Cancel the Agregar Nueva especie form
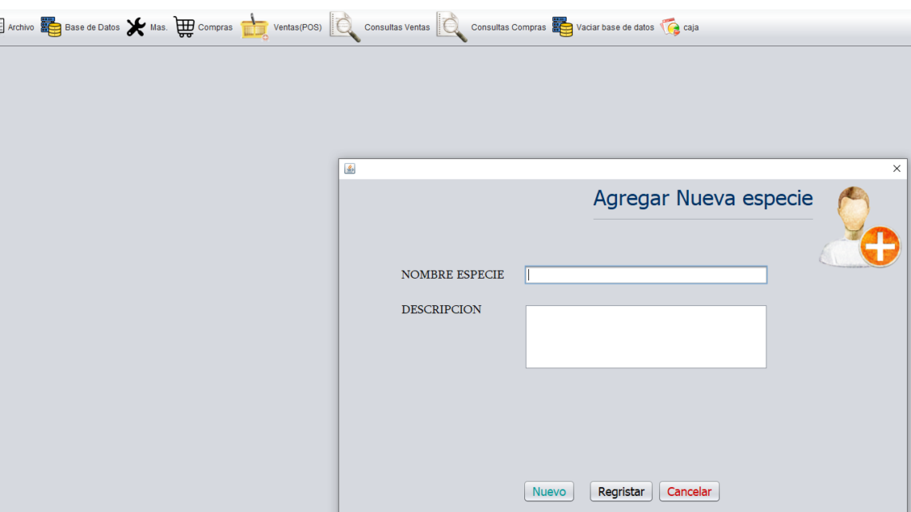The width and height of the screenshot is (911, 512). click(689, 491)
